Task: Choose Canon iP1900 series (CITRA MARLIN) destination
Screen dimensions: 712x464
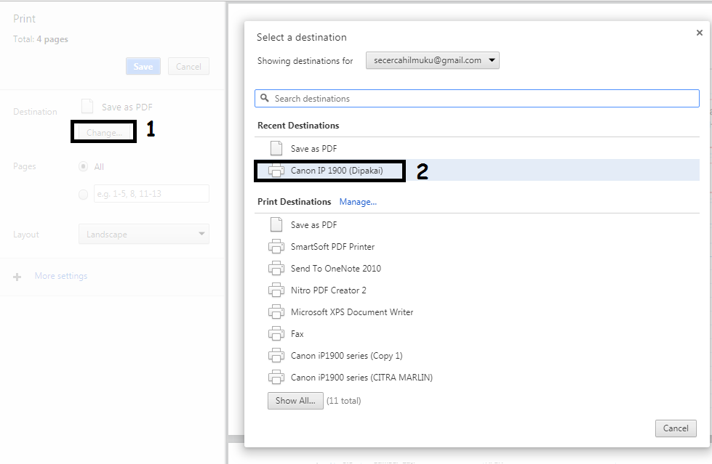Action: tap(361, 378)
